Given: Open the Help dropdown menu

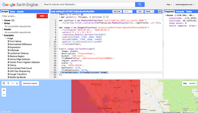Looking at the screenshot, I should pyautogui.click(x=169, y=5).
